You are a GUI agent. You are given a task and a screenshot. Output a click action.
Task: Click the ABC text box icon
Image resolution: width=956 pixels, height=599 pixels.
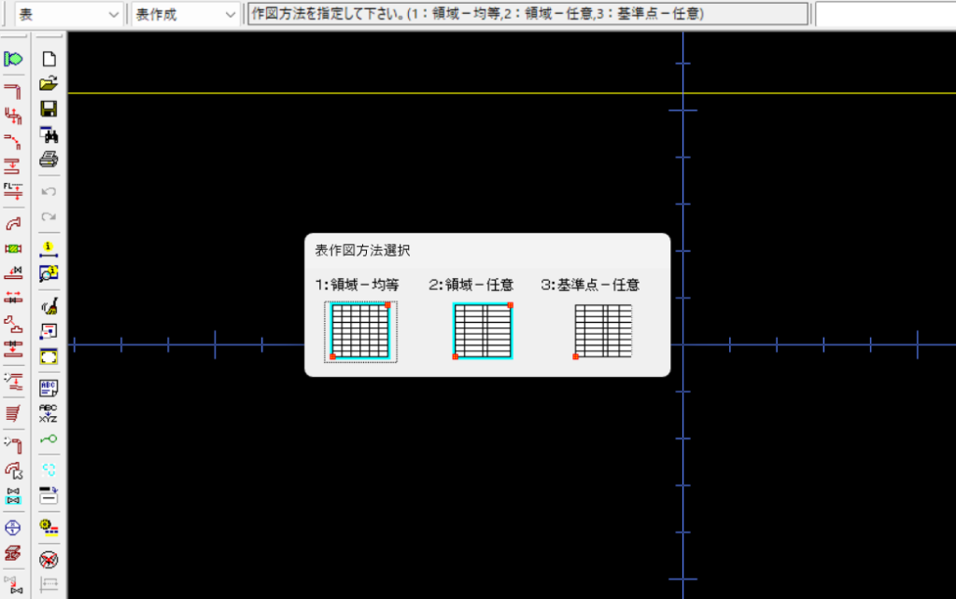tap(49, 386)
